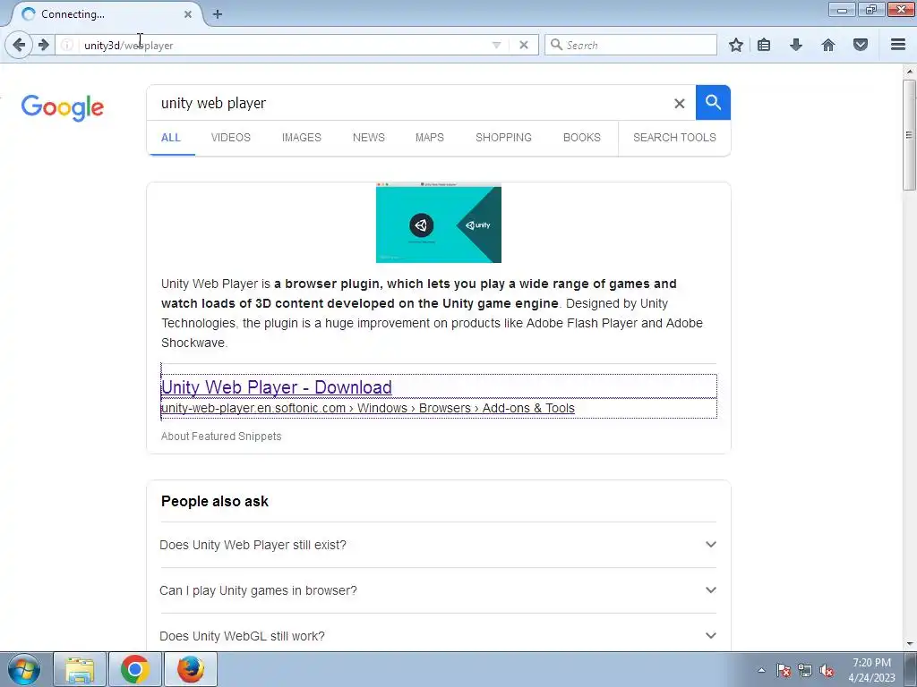Open site identity info icon in address bar
Screen dimensions: 917x687
[x=67, y=45]
